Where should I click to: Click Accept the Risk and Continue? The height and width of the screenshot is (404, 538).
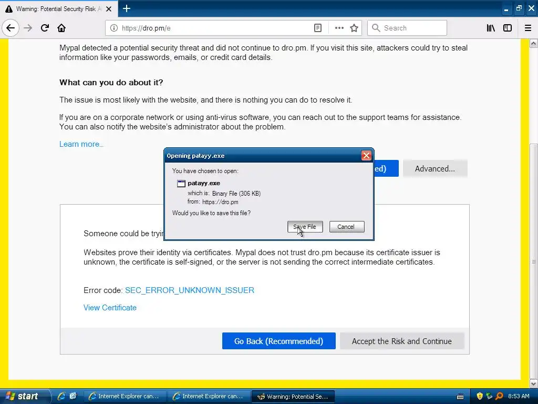pos(402,341)
